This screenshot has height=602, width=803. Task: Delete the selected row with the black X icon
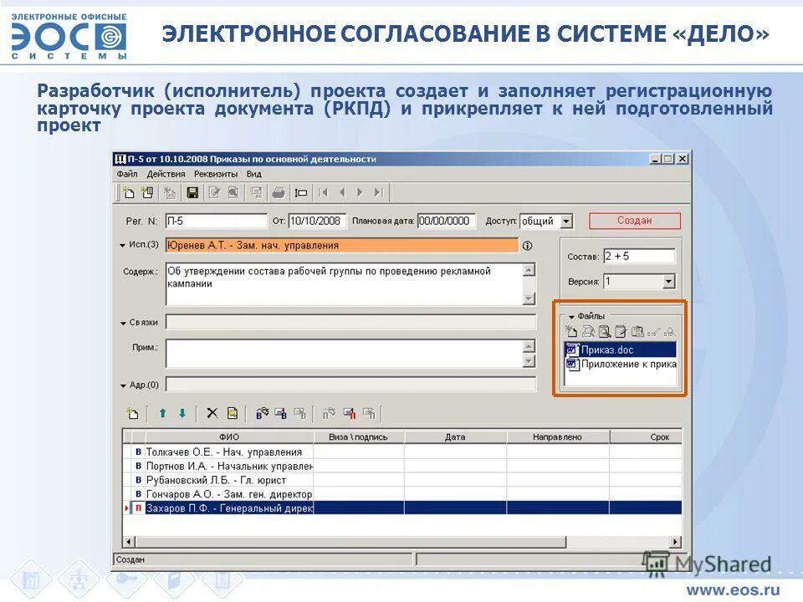pyautogui.click(x=212, y=413)
